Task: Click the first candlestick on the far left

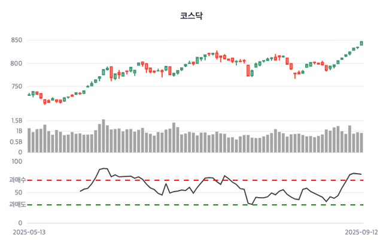Action: tap(29, 95)
